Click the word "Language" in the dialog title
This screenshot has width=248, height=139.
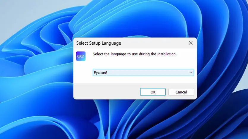click(x=112, y=43)
